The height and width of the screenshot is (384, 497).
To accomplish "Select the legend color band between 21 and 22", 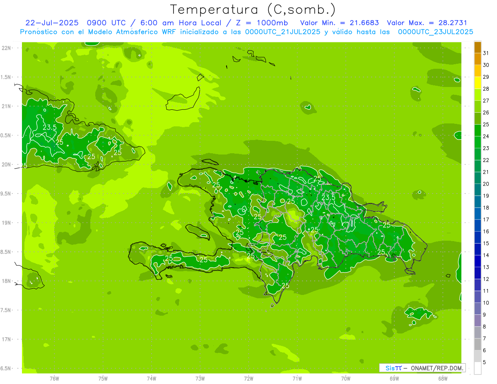I will (x=478, y=166).
